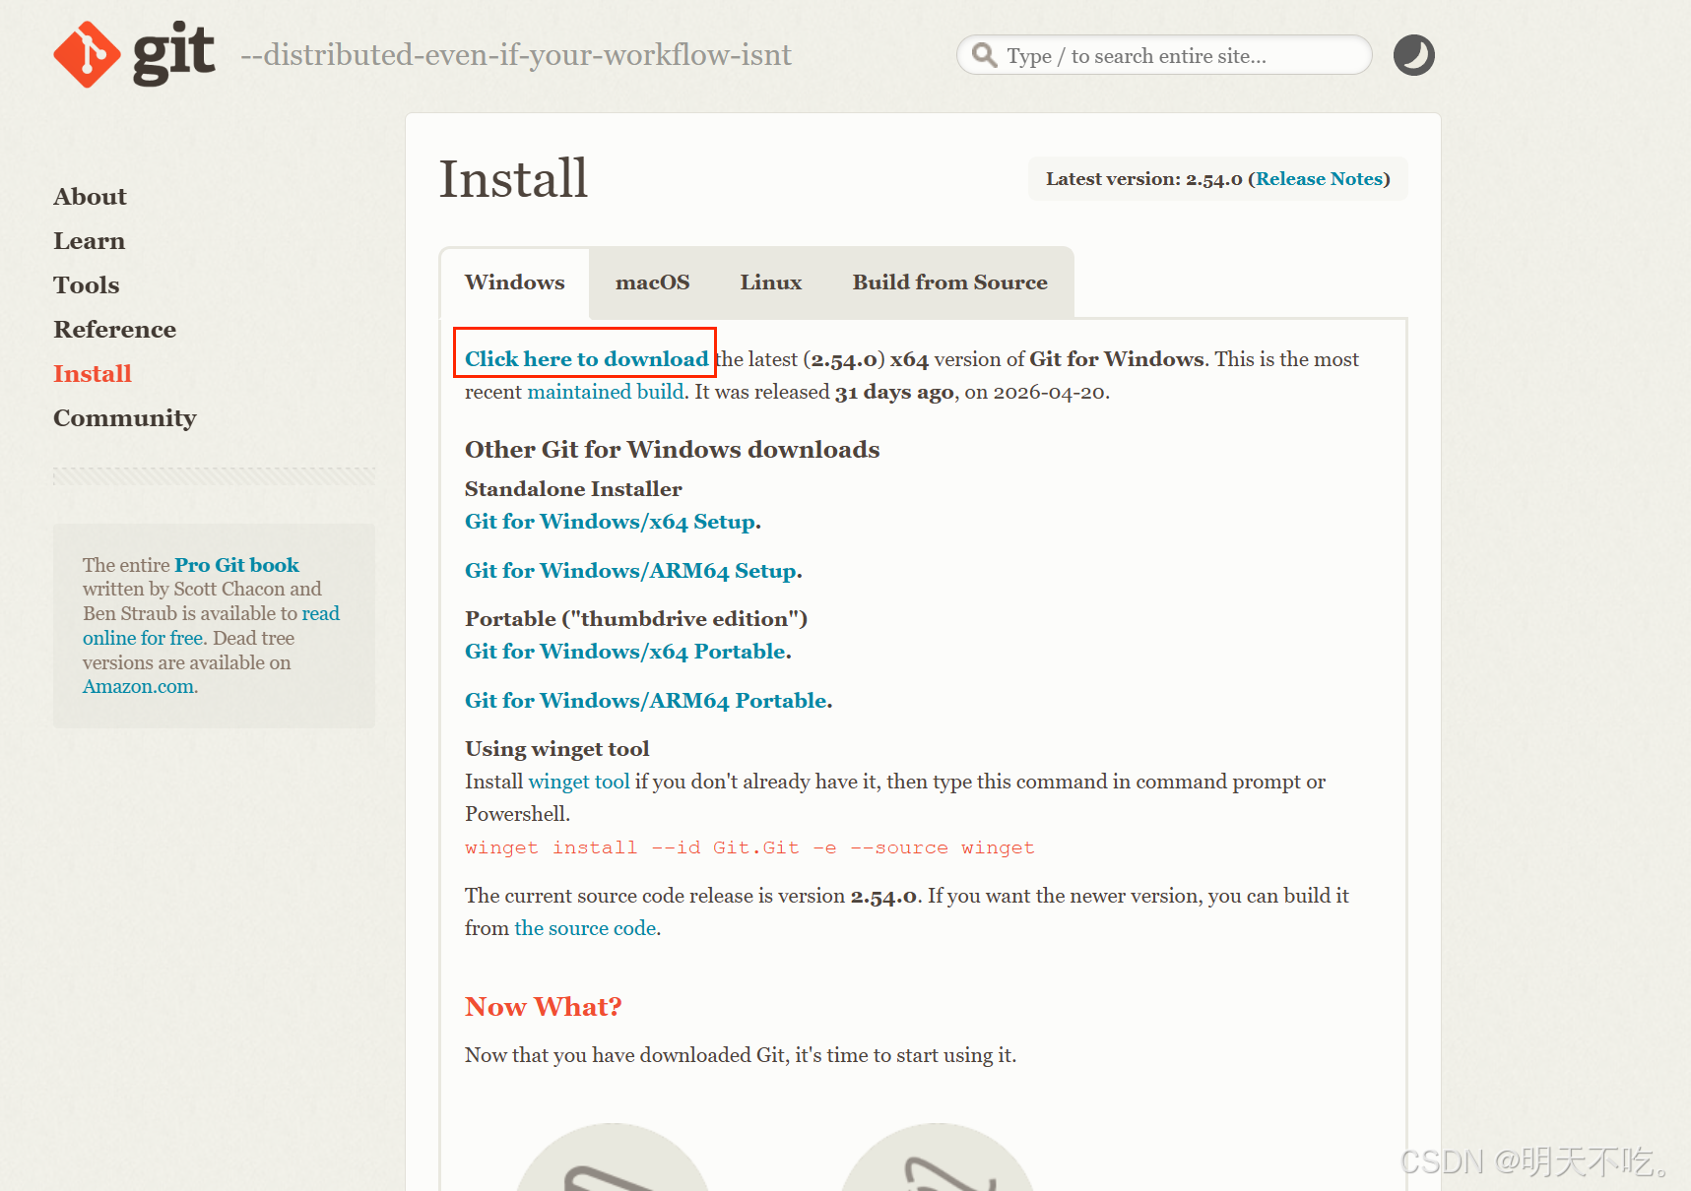Focus the site search input field
The height and width of the screenshot is (1191, 1691).
point(1164,55)
